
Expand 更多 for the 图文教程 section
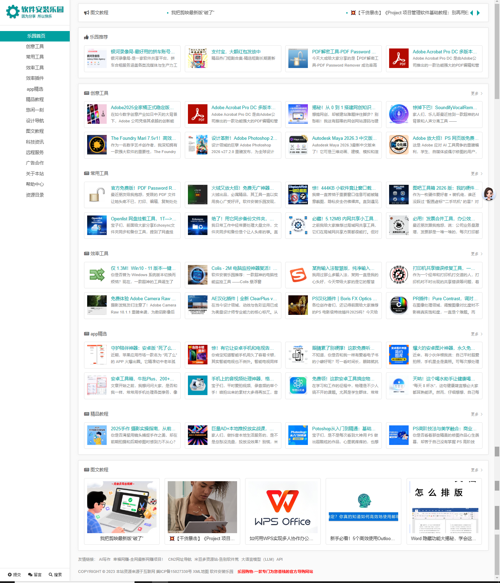[x=476, y=470]
